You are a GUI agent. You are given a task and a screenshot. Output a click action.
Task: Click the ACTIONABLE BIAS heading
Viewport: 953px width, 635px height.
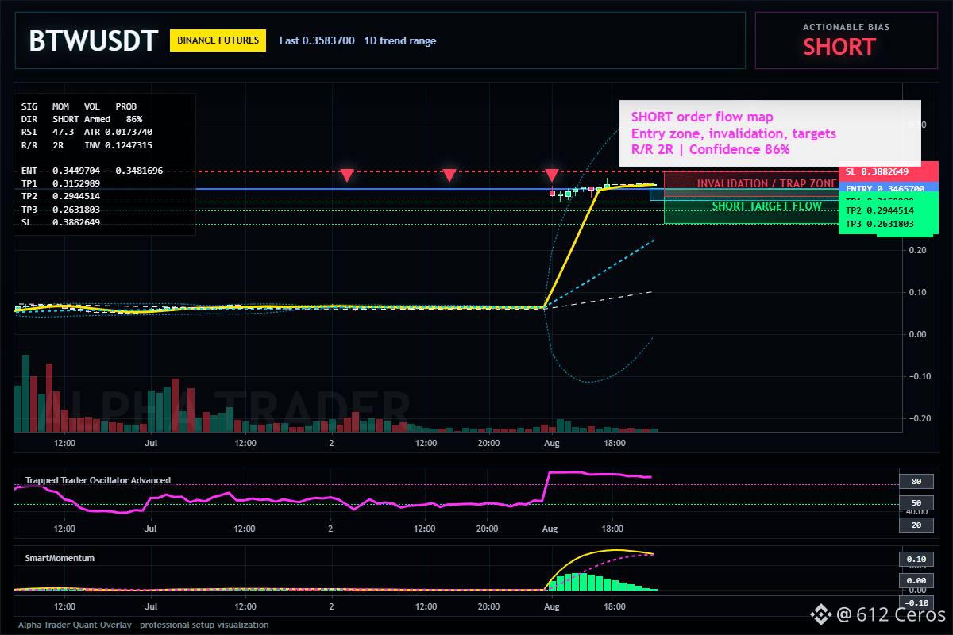pos(847,27)
